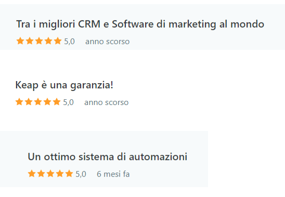285x197 pixels.
Task: Click second star of the automazioni review
Action: click(x=41, y=174)
